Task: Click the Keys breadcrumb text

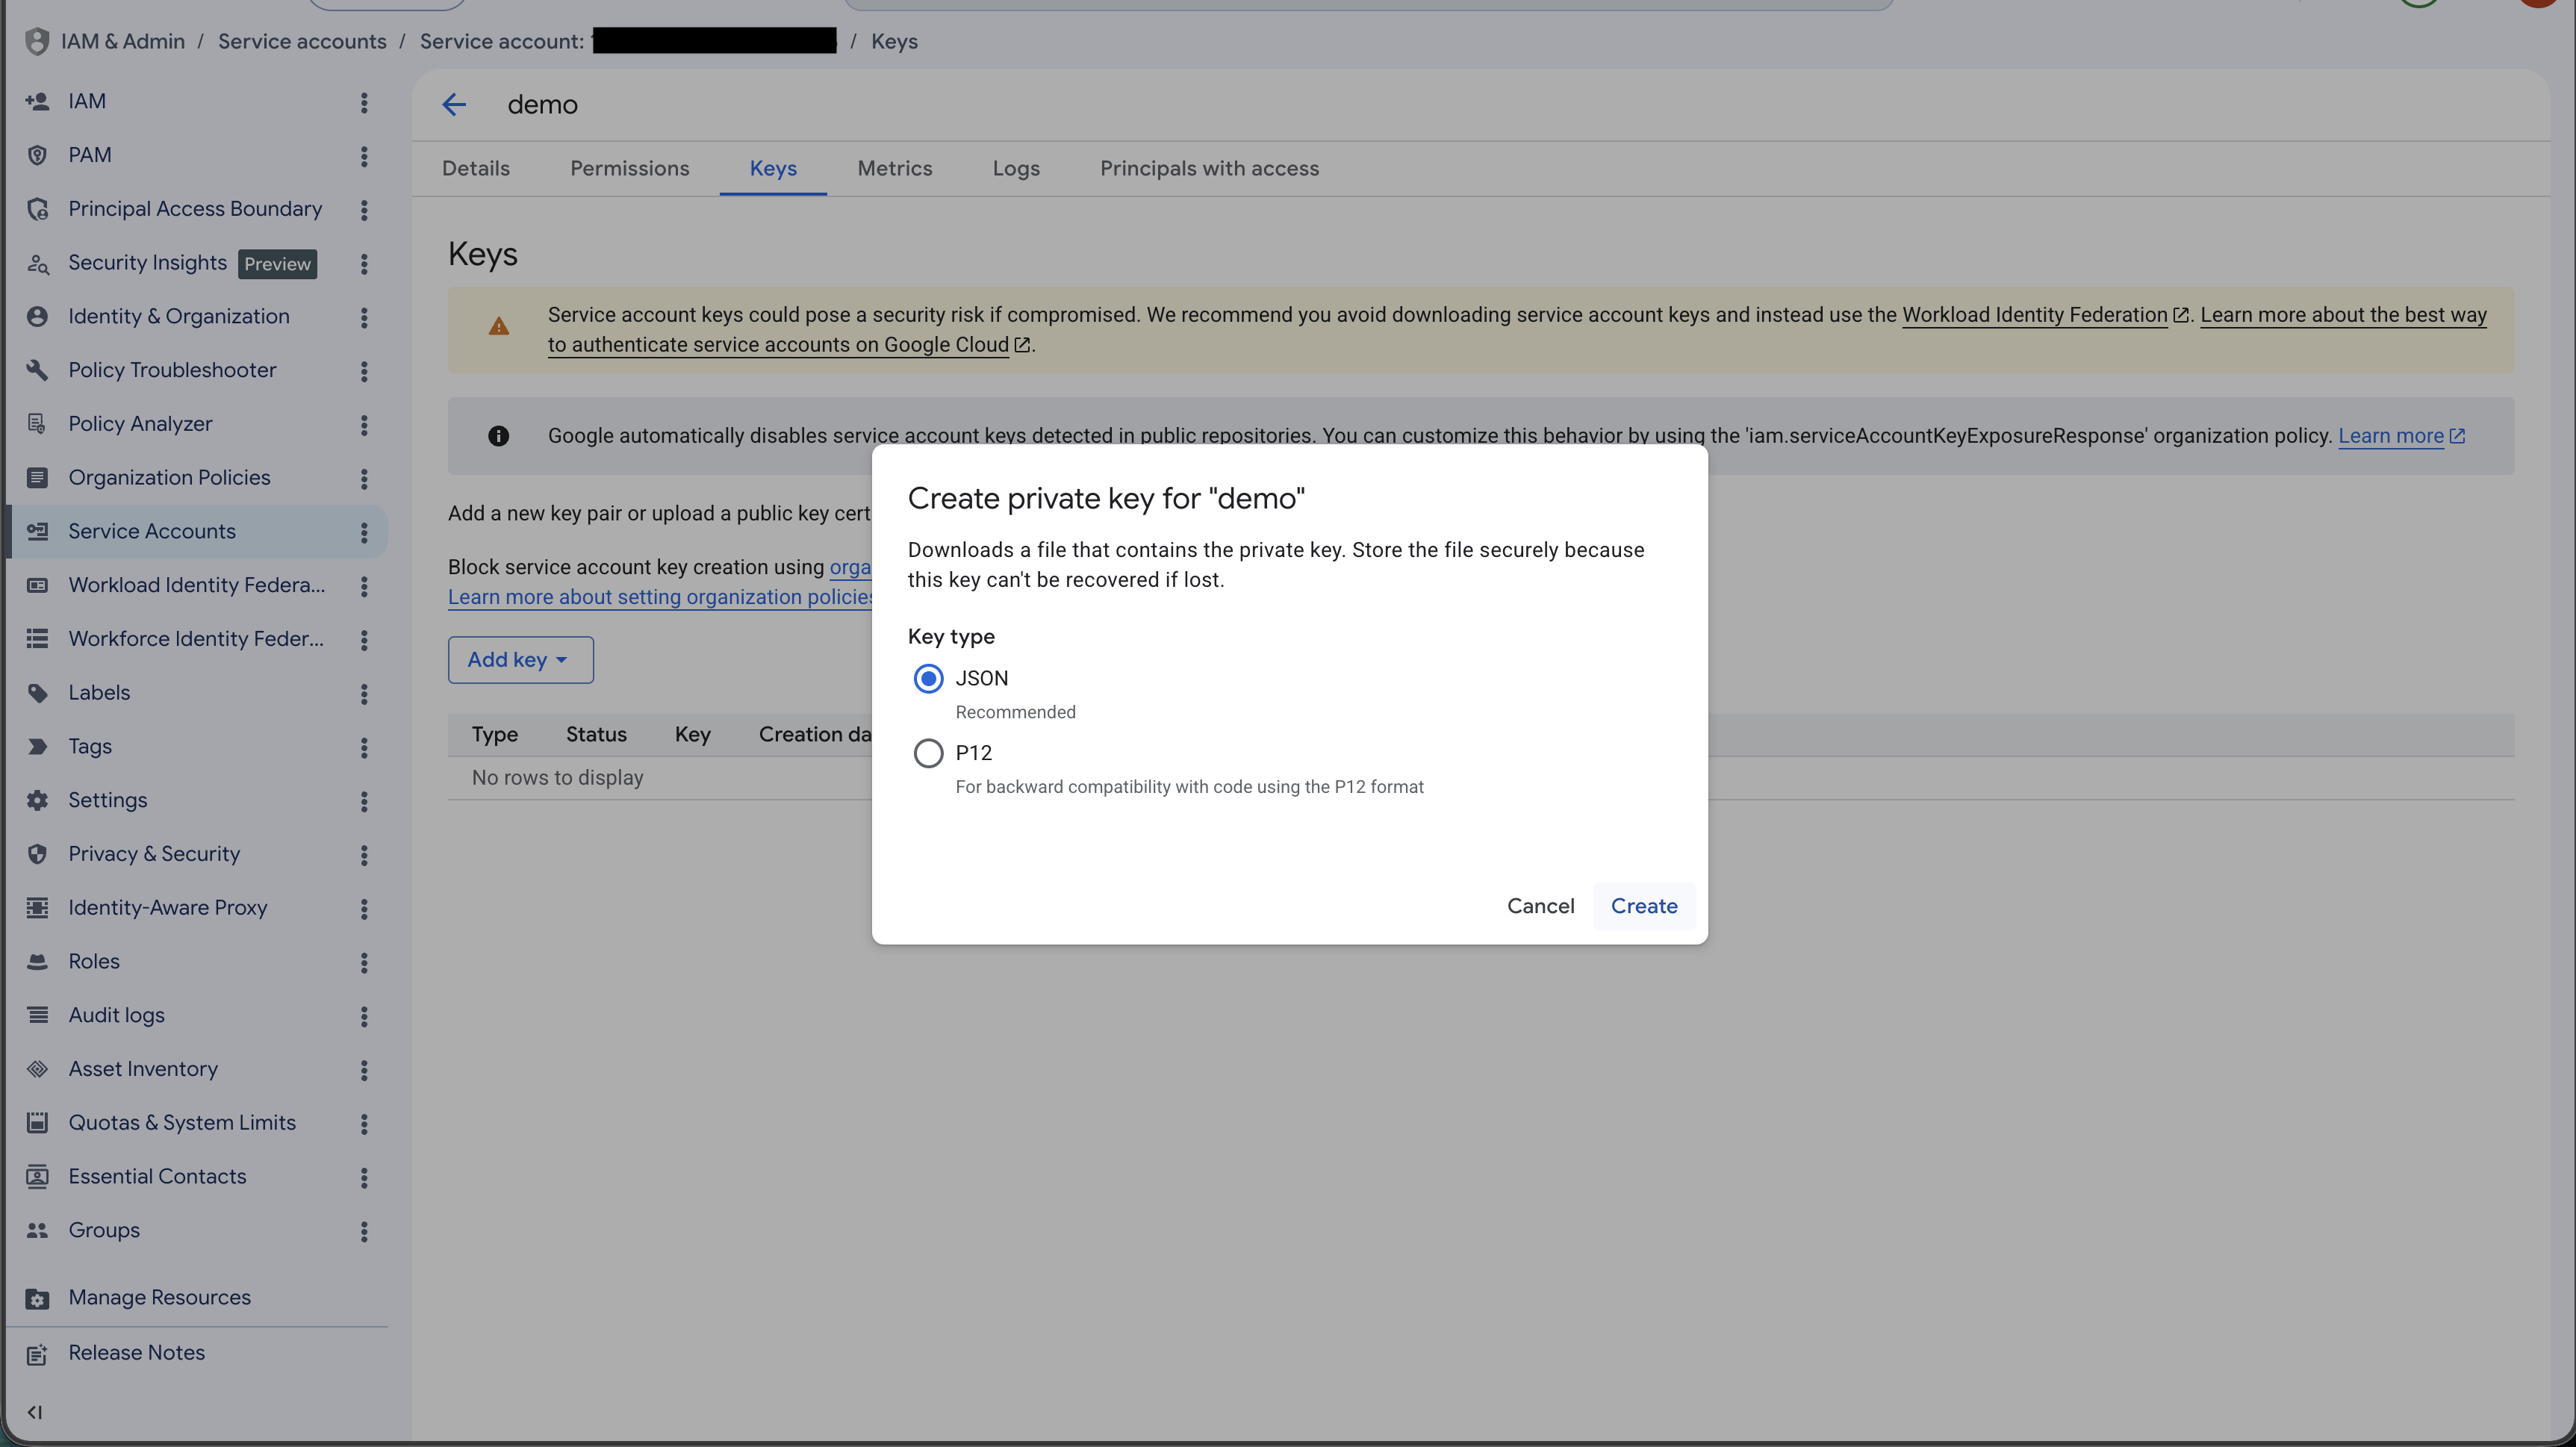Action: click(x=894, y=41)
